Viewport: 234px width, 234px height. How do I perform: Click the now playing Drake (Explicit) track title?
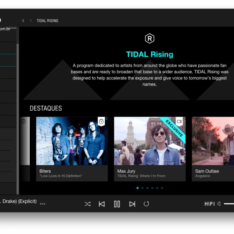[18, 201]
